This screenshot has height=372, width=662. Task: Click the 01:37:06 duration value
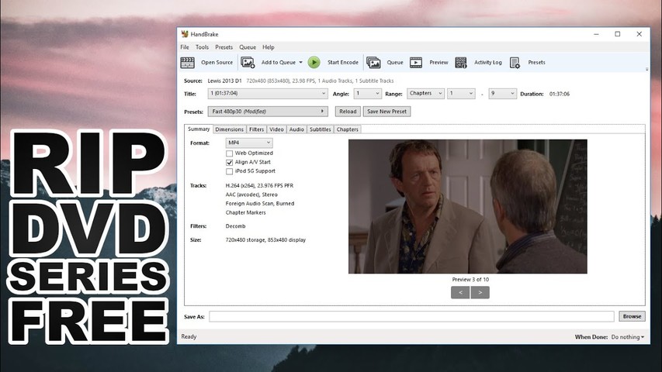point(560,94)
